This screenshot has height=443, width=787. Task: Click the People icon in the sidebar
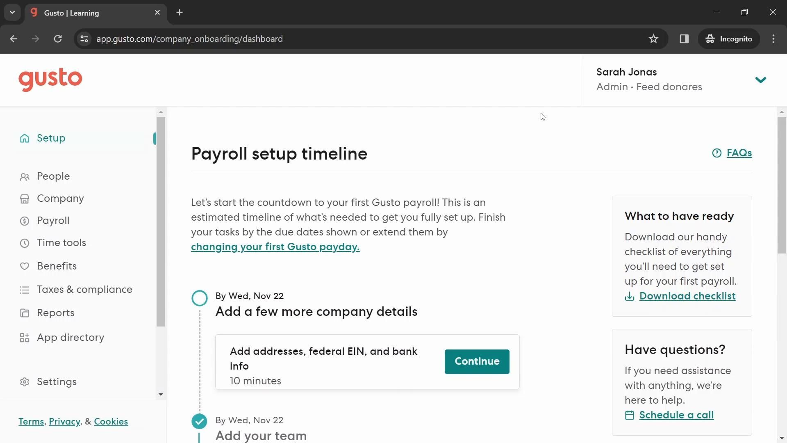25,177
